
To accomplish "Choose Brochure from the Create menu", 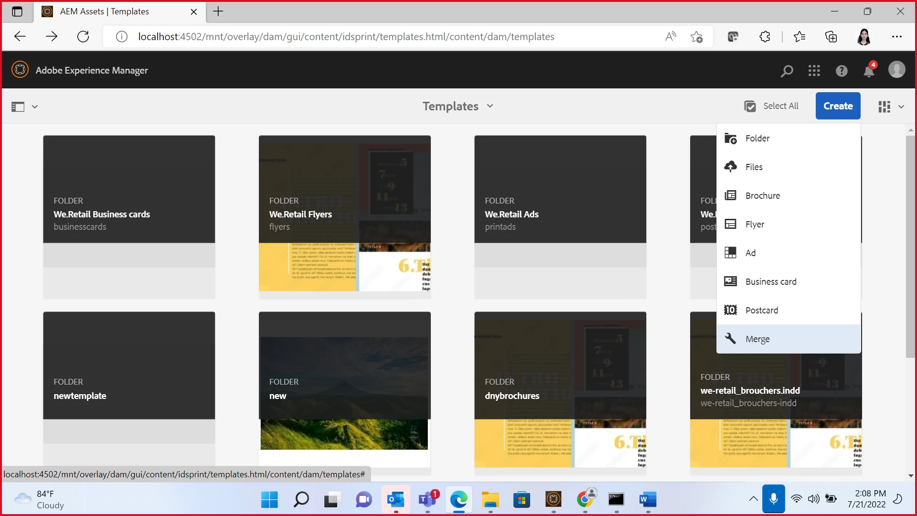I will click(762, 195).
